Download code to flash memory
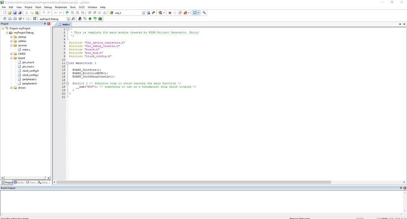This screenshot has height=219, width=407. tap(34, 19)
